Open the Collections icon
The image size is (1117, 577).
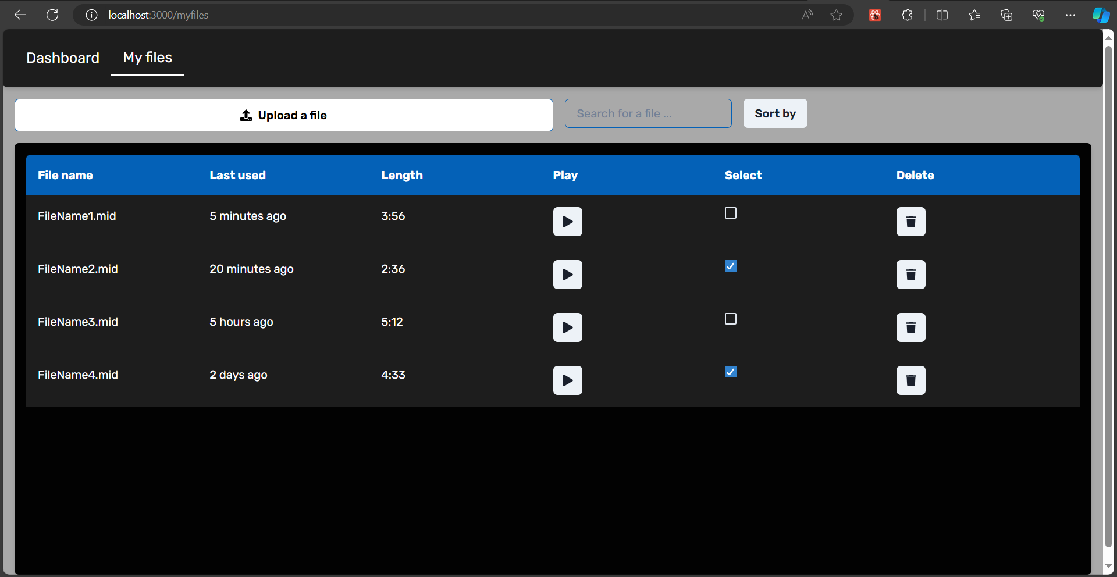click(1006, 15)
